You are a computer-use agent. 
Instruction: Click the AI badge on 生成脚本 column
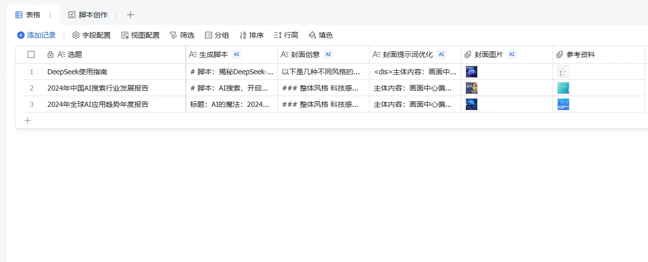237,54
